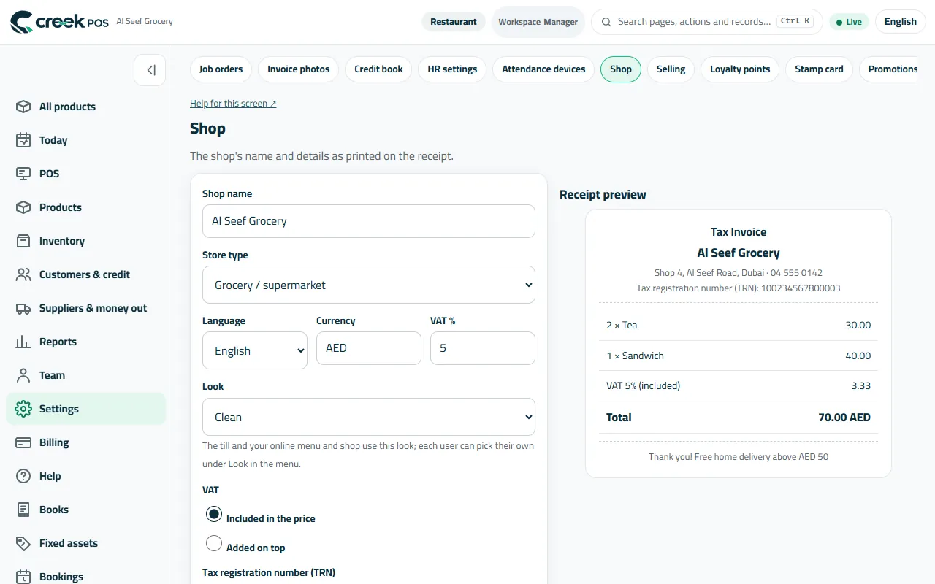Screen dimensions: 935x584
Task: Click the 70.00 AED total amount
Action: [844, 418]
